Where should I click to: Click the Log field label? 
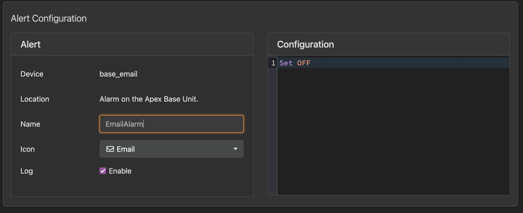(27, 171)
